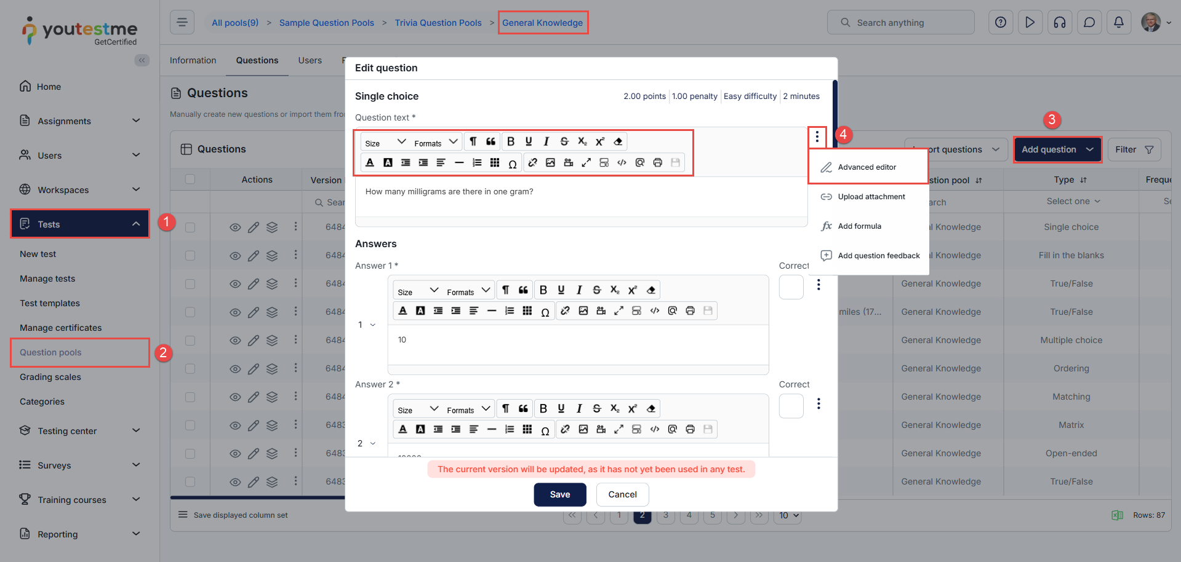
Task: Select Add formula menu option
Action: point(859,226)
